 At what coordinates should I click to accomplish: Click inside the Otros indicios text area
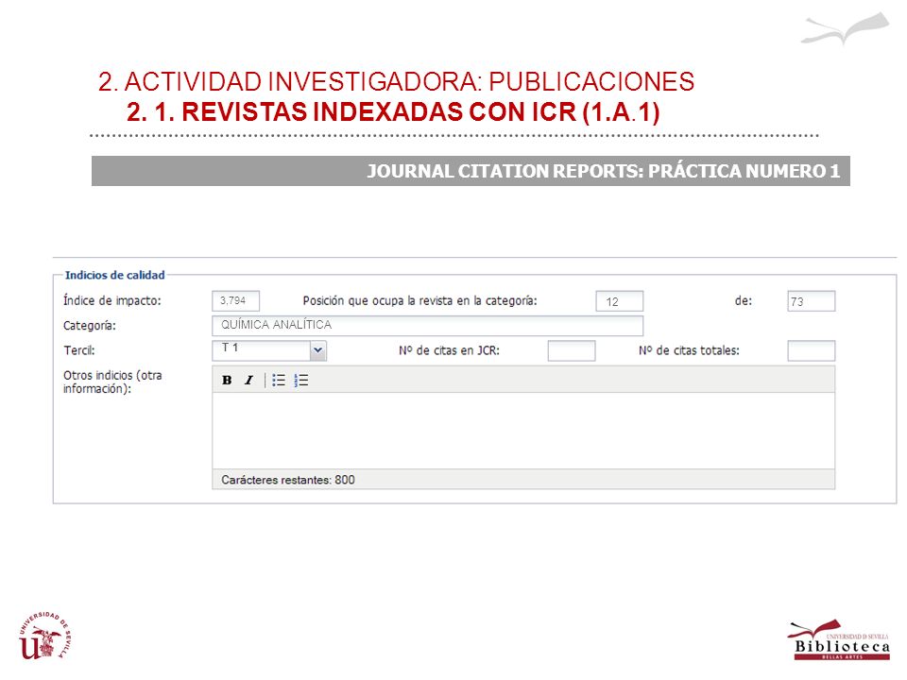click(x=523, y=431)
